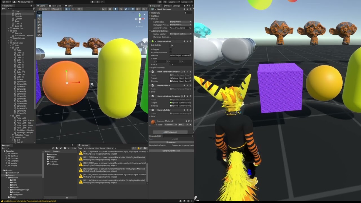361x203 pixels.
Task: Select the Rect tool in Scene
Action: [39, 28]
